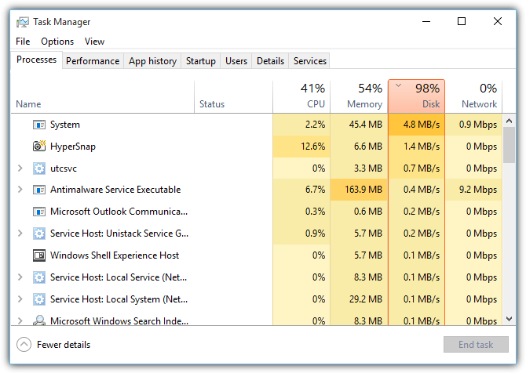
Task: Select Windows Shell Experience Host row
Action: (x=257, y=255)
